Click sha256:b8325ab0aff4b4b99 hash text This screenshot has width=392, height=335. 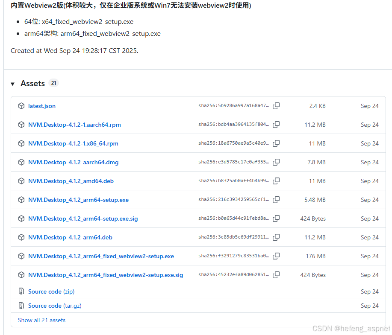coord(234,181)
